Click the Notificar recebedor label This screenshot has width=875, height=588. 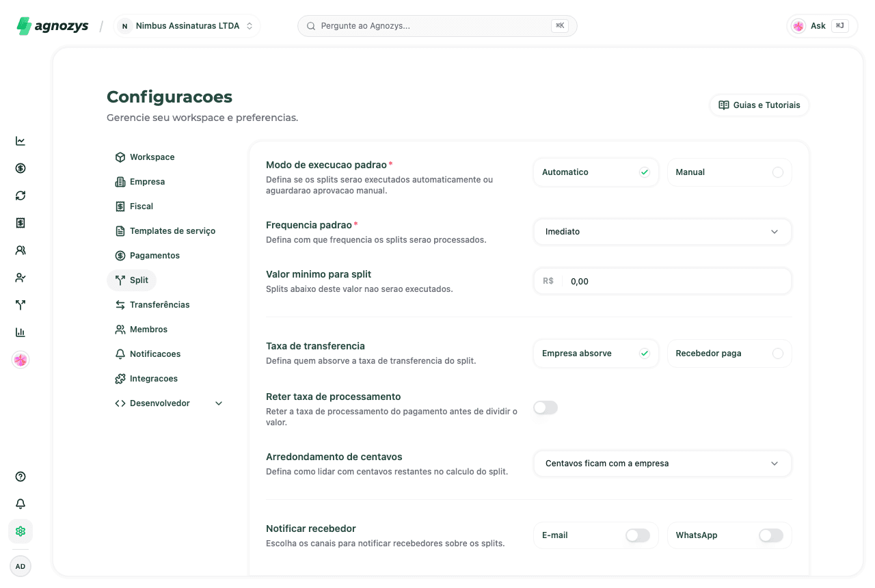(311, 529)
